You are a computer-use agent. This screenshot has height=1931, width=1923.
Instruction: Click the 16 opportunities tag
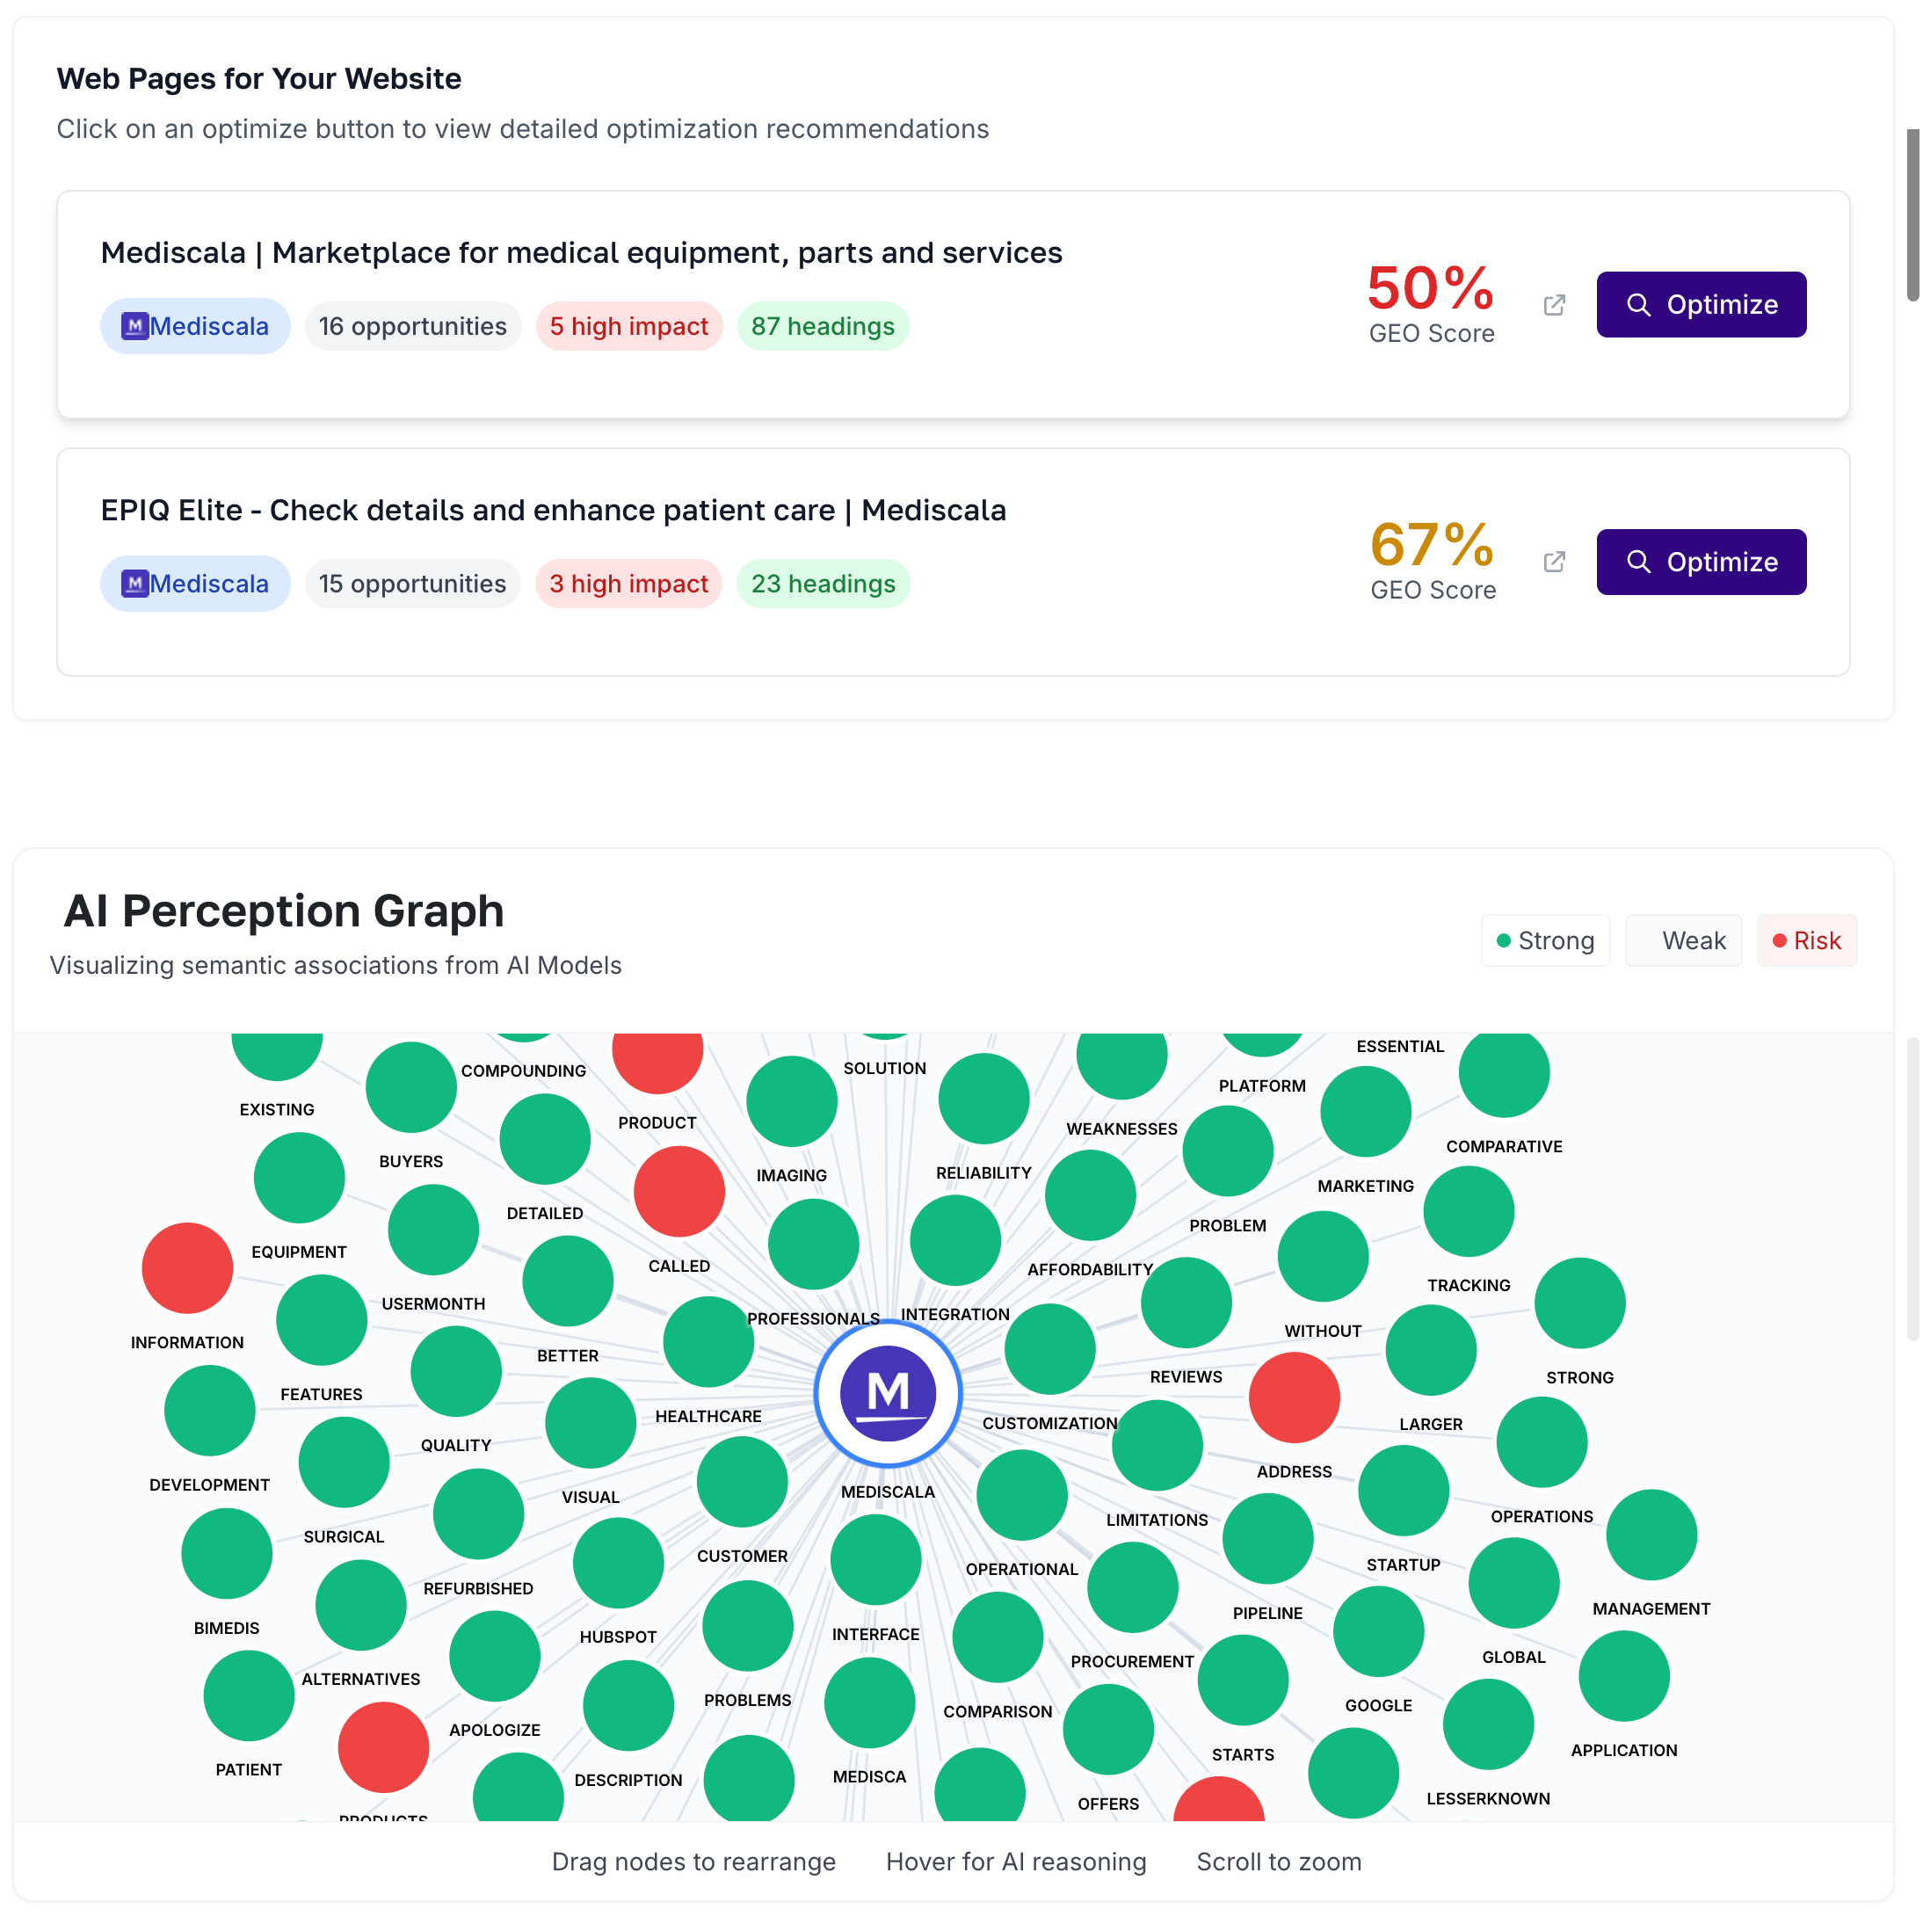point(412,326)
